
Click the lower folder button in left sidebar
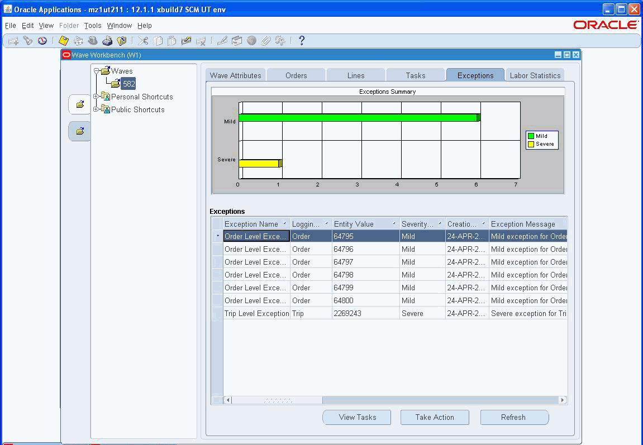[79, 131]
